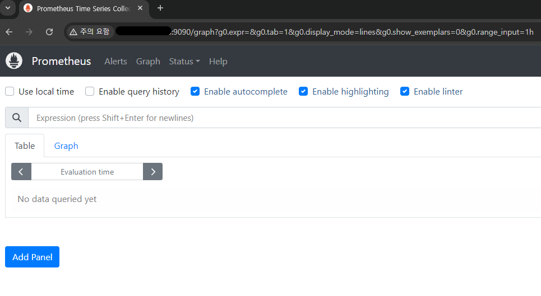Enable the Use local time checkbox

click(x=10, y=91)
